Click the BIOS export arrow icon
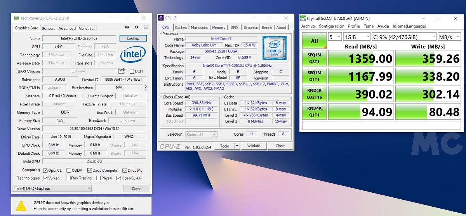This screenshot has width=466, height=216. tap(122, 71)
